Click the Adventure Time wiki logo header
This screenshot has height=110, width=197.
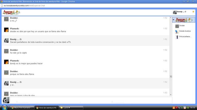[11, 13]
